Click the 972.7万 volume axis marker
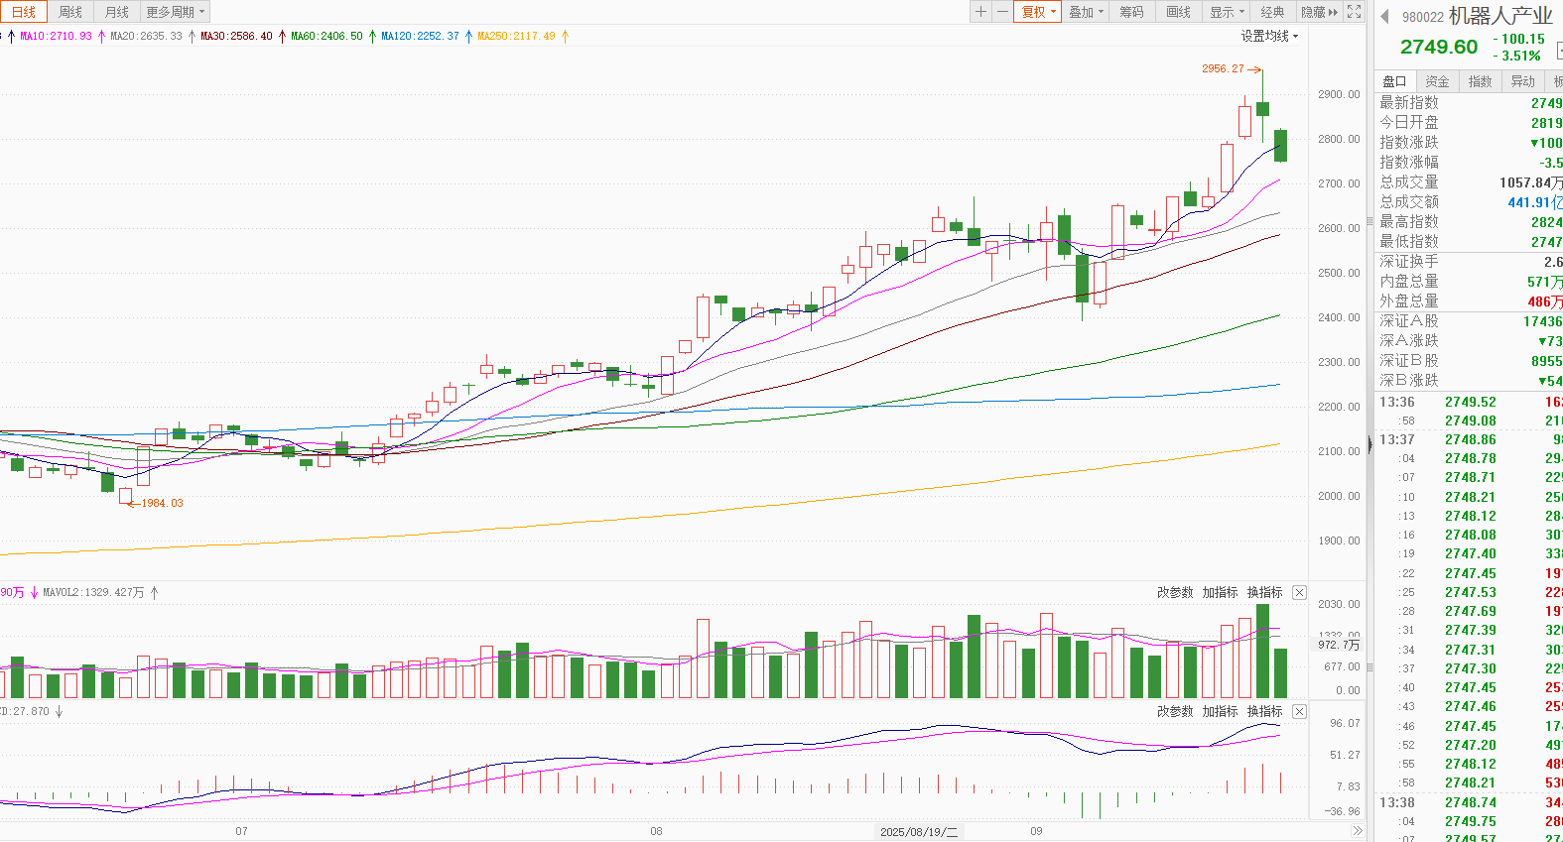Image resolution: width=1563 pixels, height=842 pixels. (1339, 645)
